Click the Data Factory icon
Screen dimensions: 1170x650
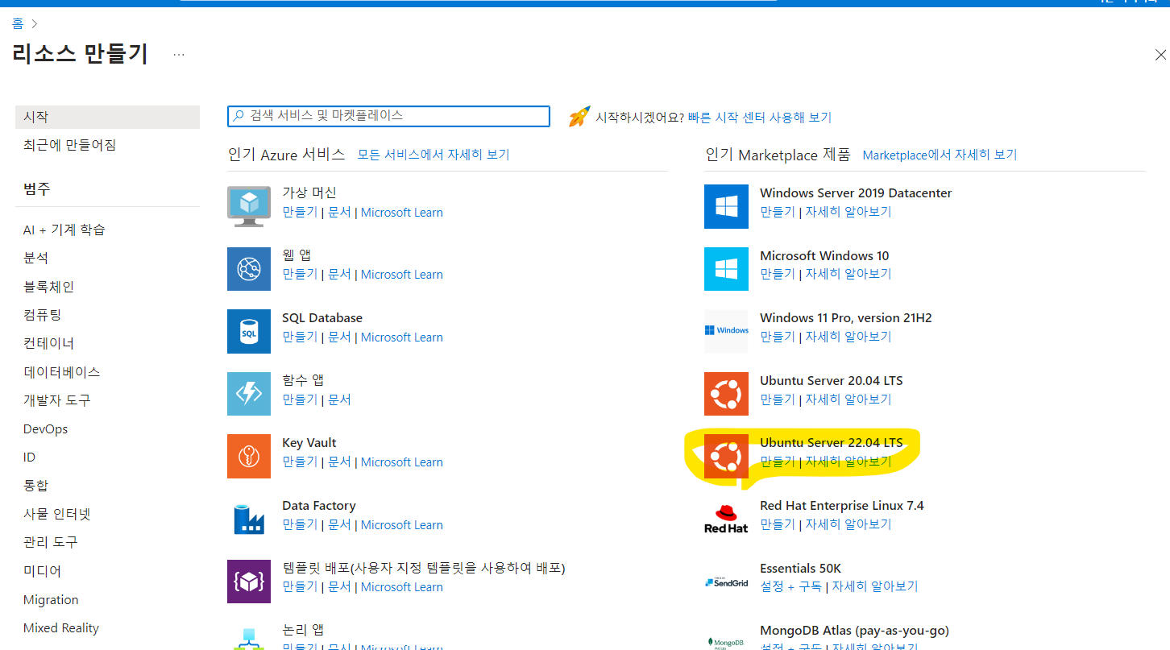pos(249,519)
